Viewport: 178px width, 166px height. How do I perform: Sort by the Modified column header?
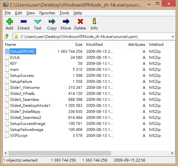pyautogui.click(x=100, y=44)
